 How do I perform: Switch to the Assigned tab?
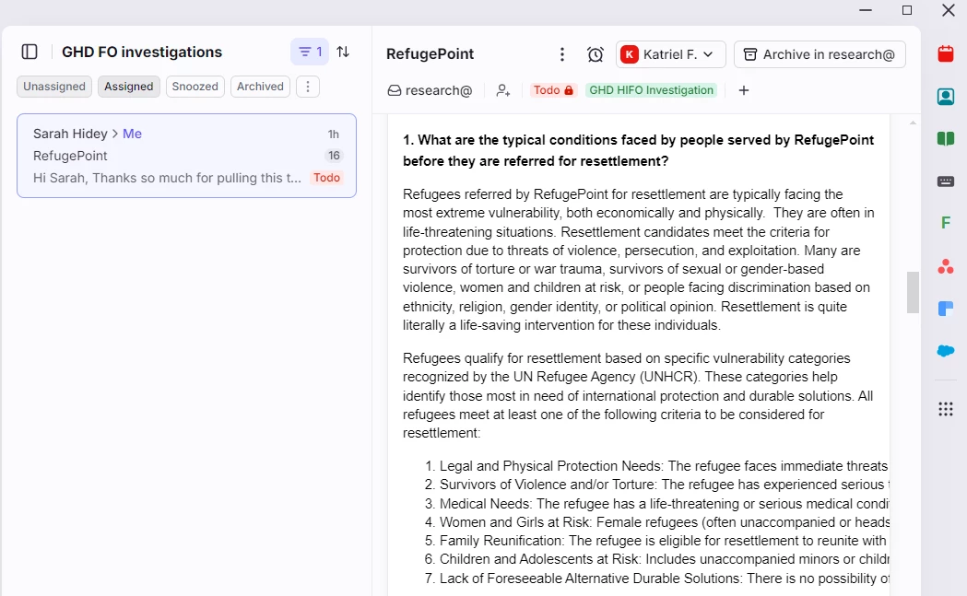(128, 87)
